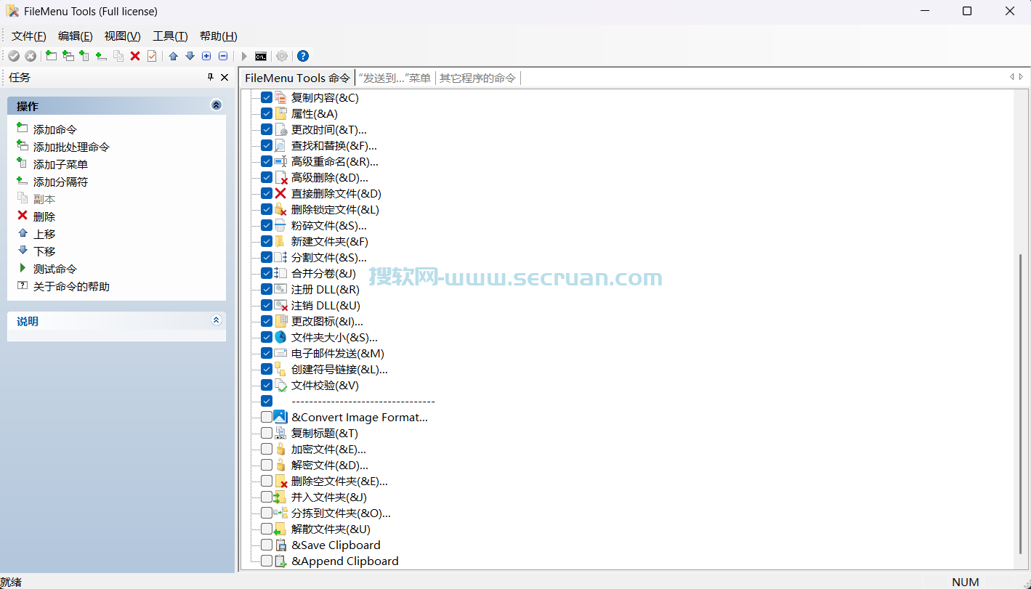The image size is (1031, 589).
Task: Click the move down arrow toolbar icon
Action: 190,56
